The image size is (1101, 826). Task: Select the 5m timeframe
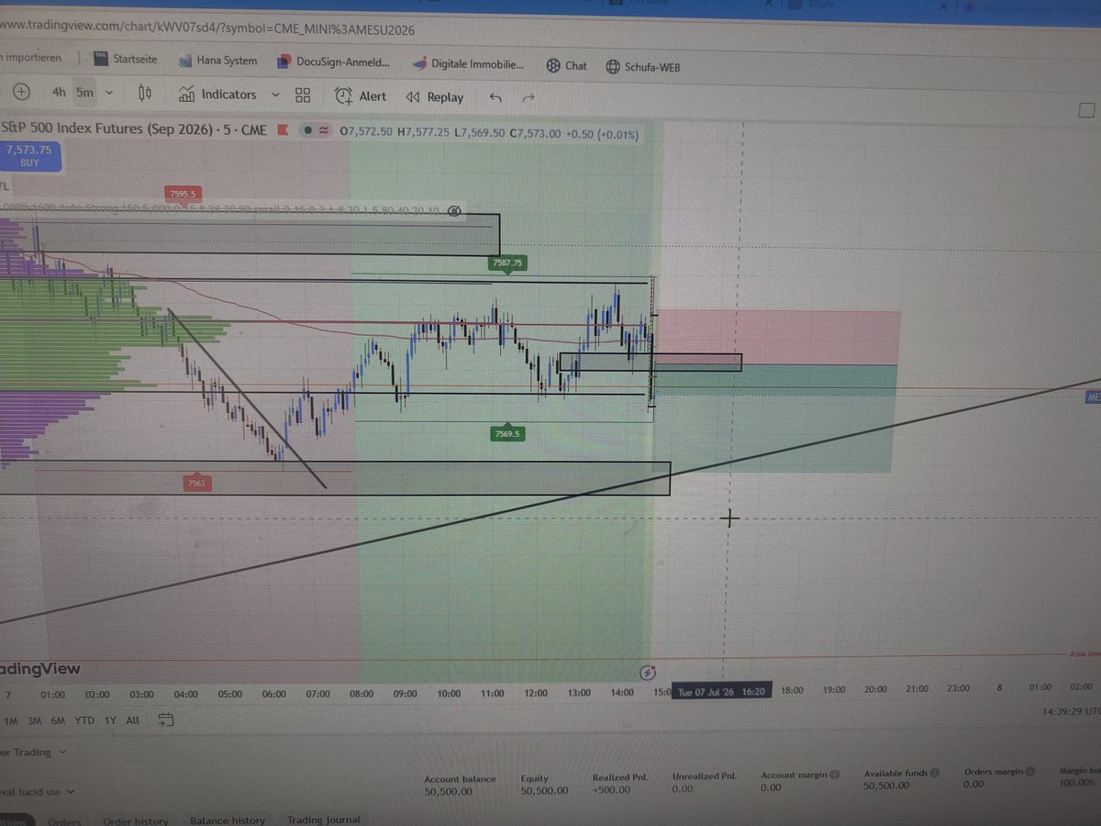(x=84, y=92)
